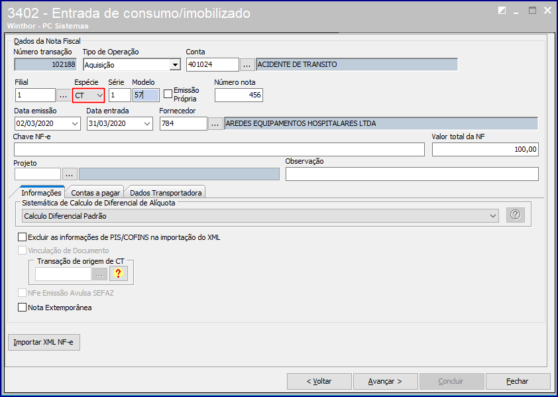Open Filial lookup ellipsis button

64,95
